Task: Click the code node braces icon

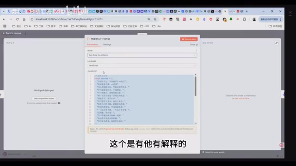Action: (x=88, y=39)
